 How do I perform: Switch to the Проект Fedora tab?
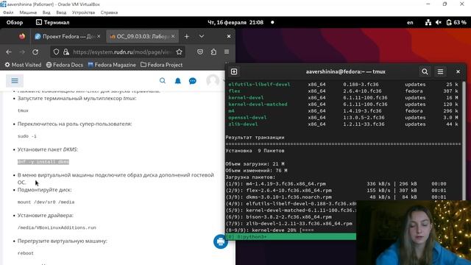[68, 36]
